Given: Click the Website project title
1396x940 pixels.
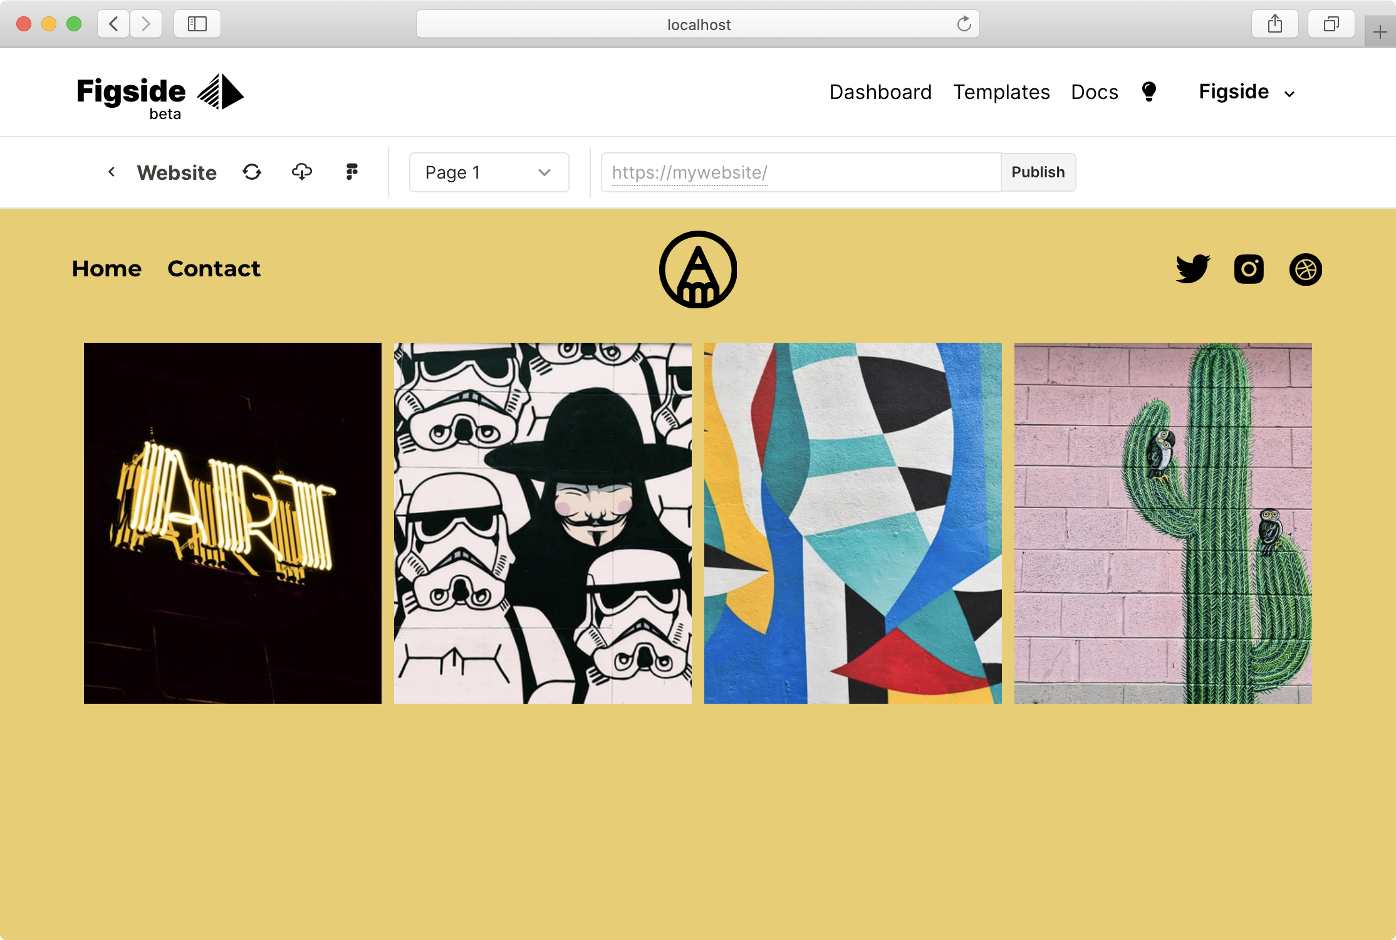Looking at the screenshot, I should point(177,172).
